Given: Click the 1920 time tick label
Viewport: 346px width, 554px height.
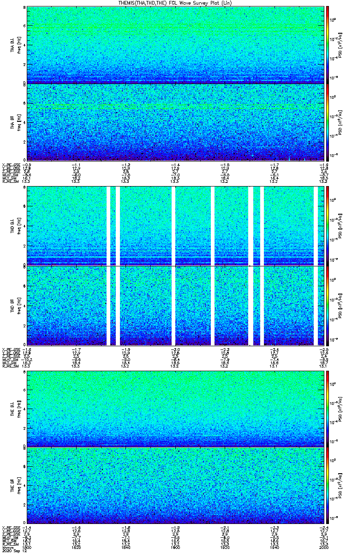Looking at the screenshot, I should tap(225, 548).
